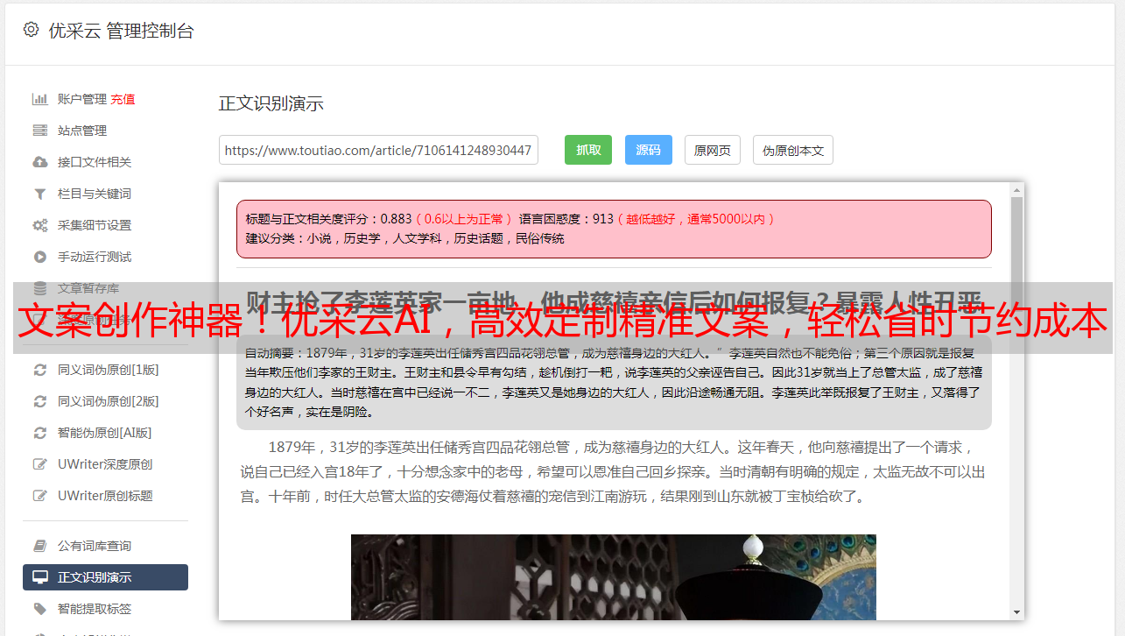Click the edit icon for UWriter深度原创

pyautogui.click(x=40, y=464)
